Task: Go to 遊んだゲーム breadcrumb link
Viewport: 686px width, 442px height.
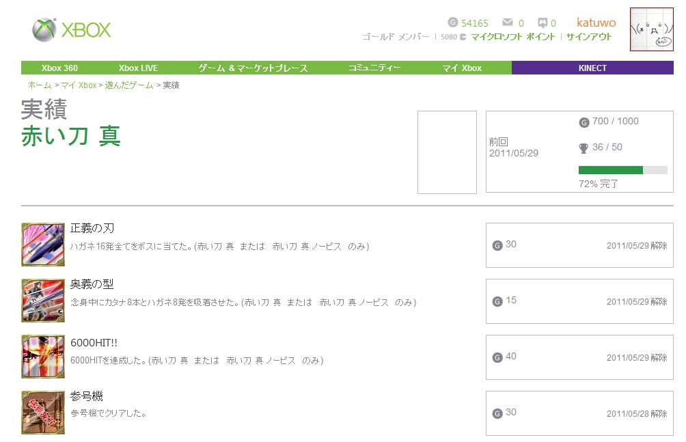Action: [x=129, y=85]
